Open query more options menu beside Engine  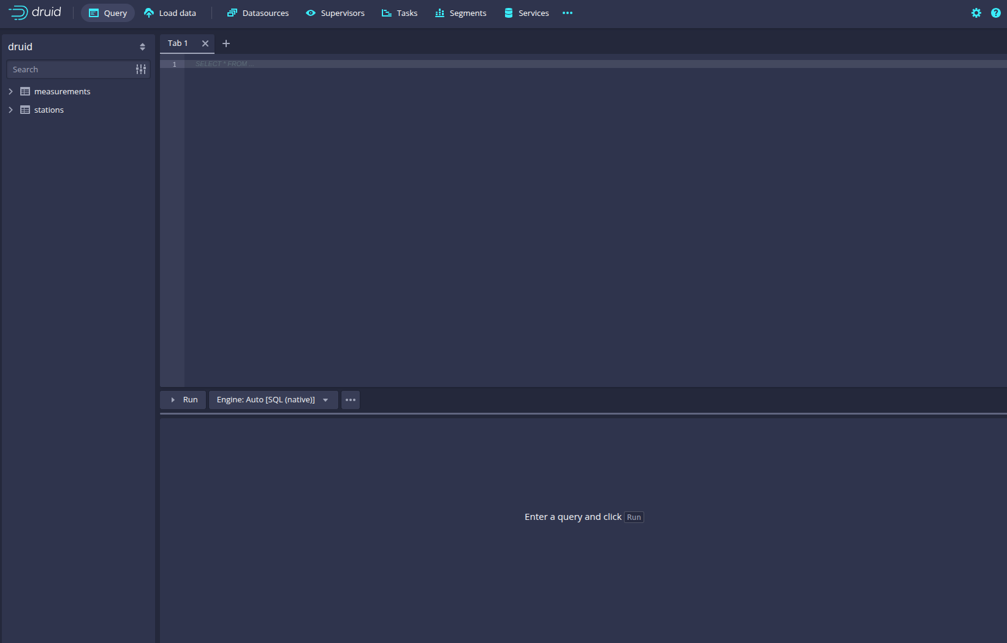click(351, 400)
